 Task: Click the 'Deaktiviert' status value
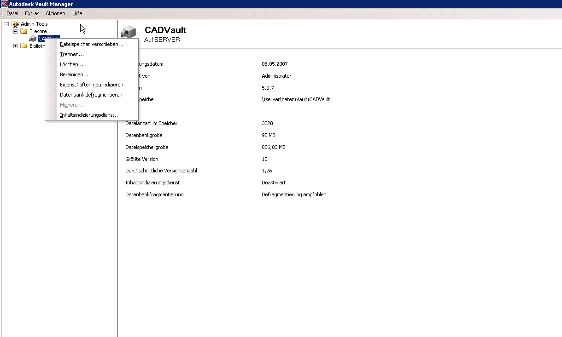point(274,183)
